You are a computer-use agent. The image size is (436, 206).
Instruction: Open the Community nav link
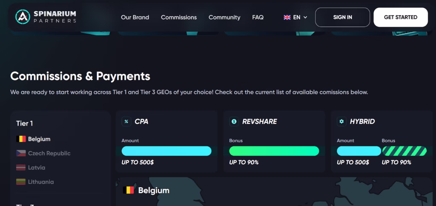pyautogui.click(x=224, y=17)
